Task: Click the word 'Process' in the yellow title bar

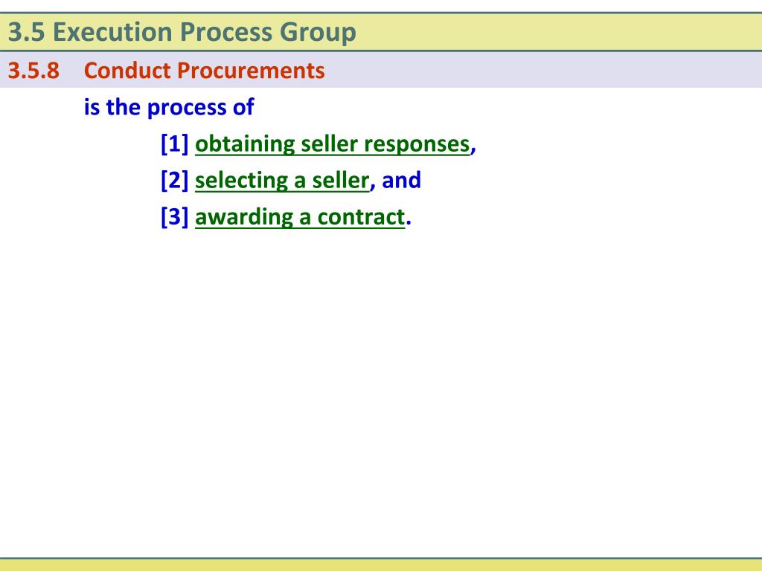Action: tap(226, 32)
